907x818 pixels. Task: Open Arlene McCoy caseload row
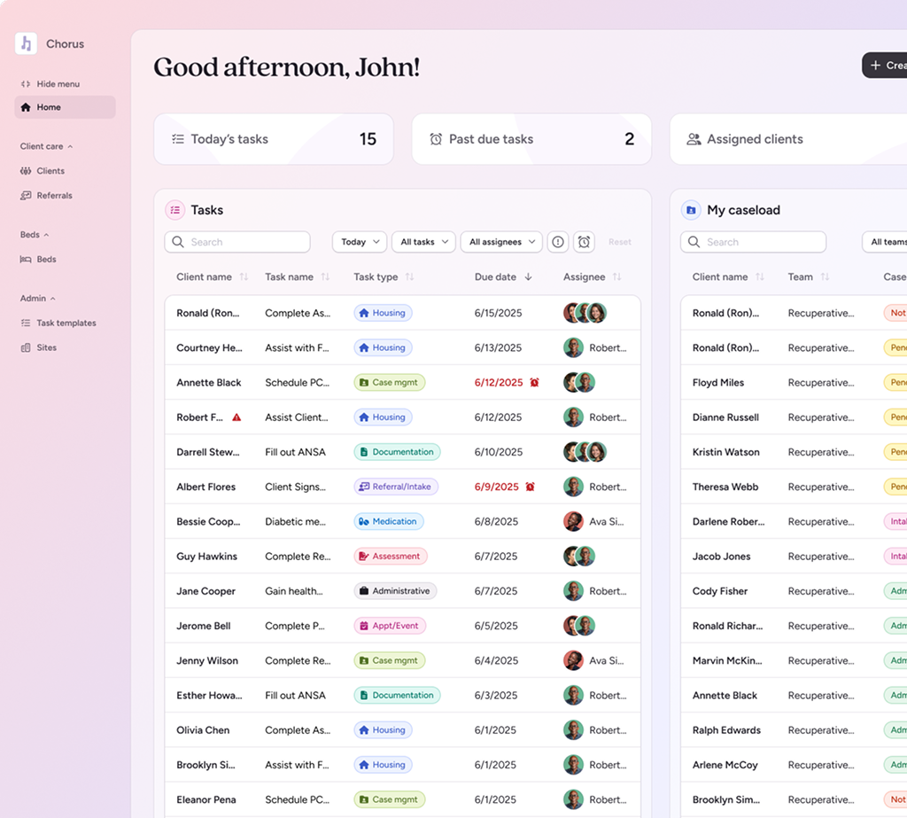pos(794,764)
